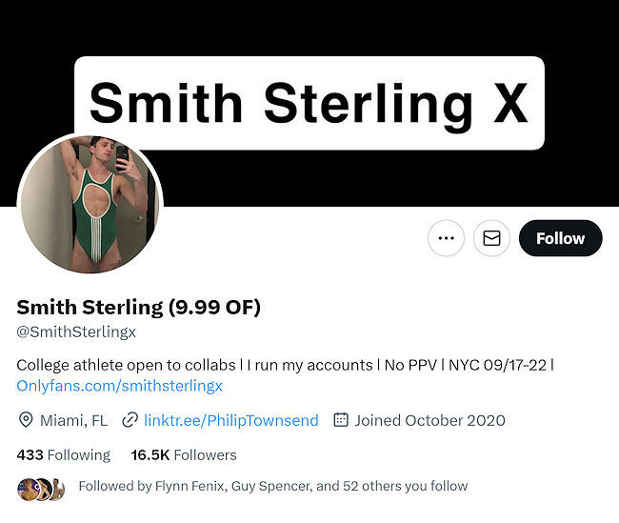
Task: Click the @SmithSterlingx handle
Action: [x=76, y=332]
